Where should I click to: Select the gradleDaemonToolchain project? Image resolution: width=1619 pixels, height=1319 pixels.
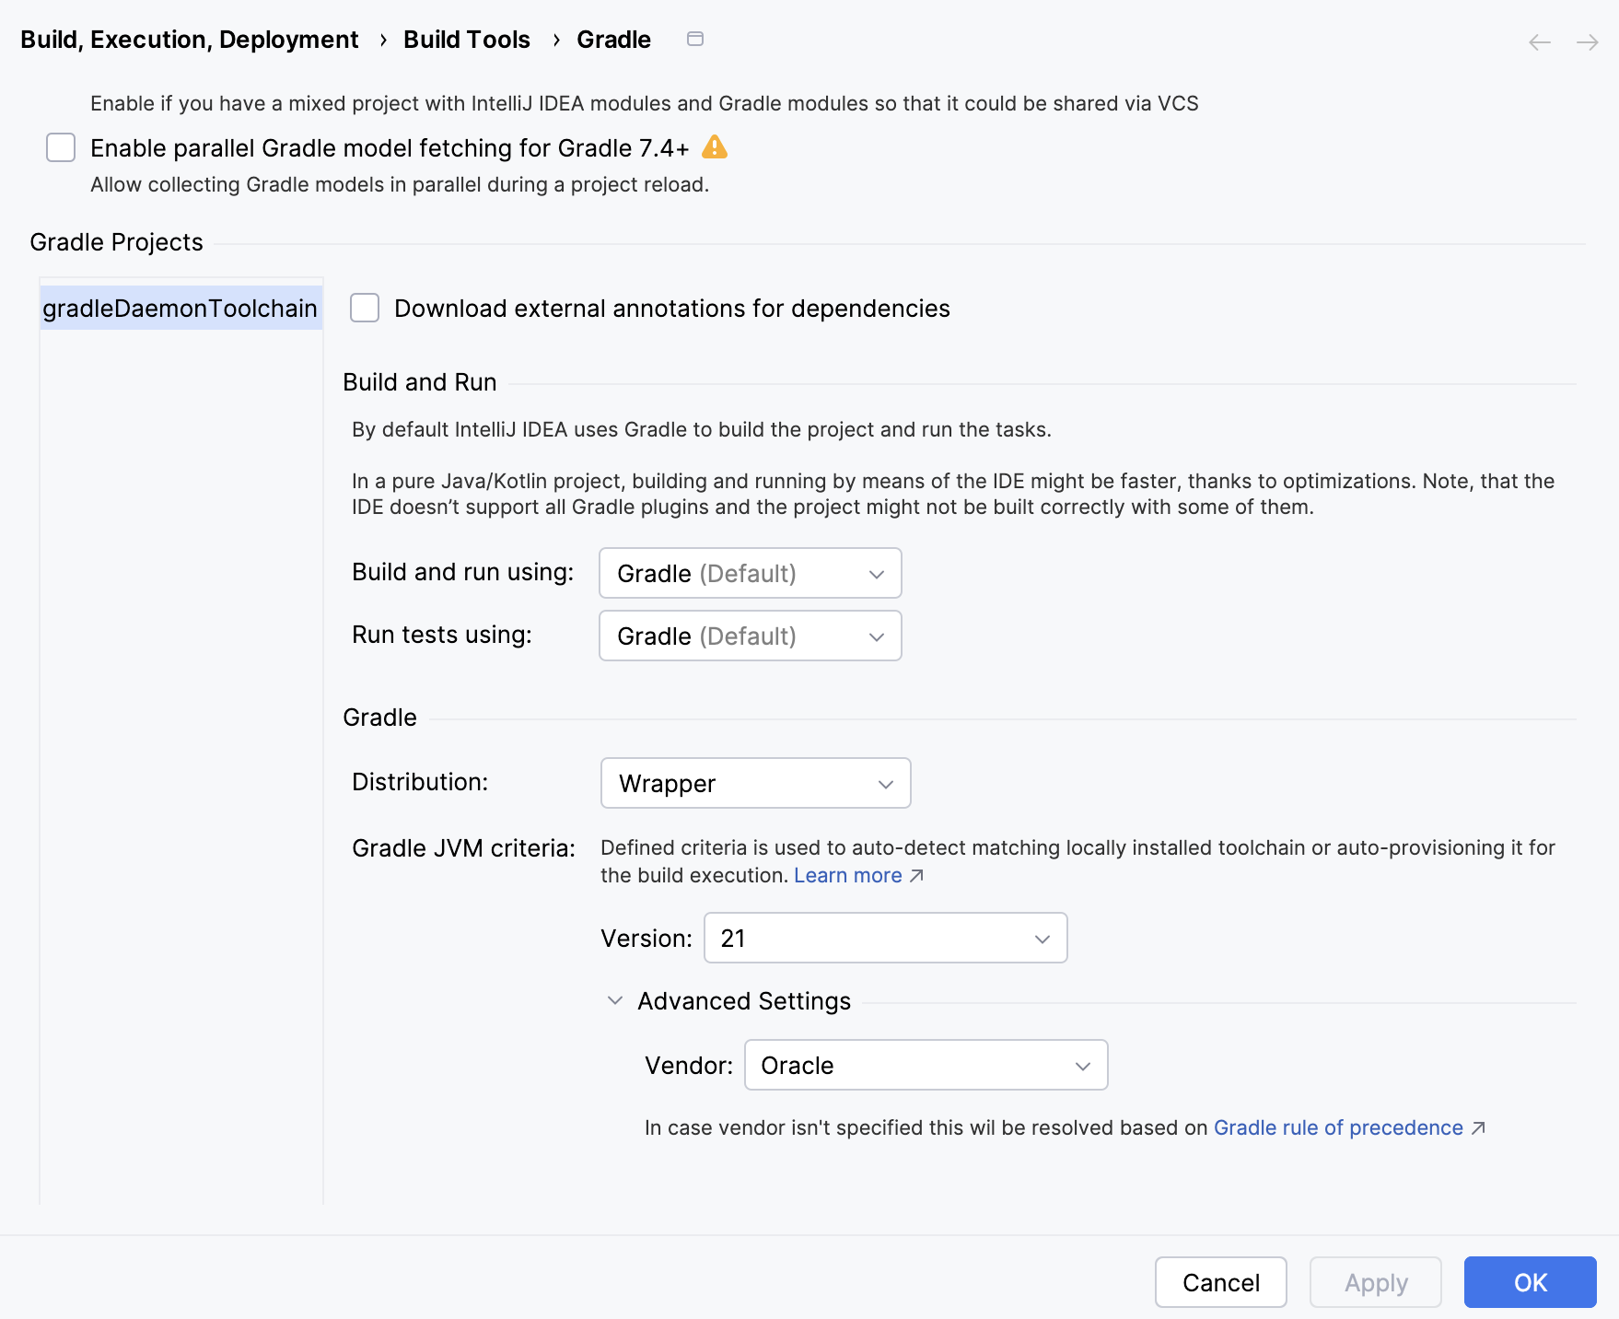click(x=181, y=309)
